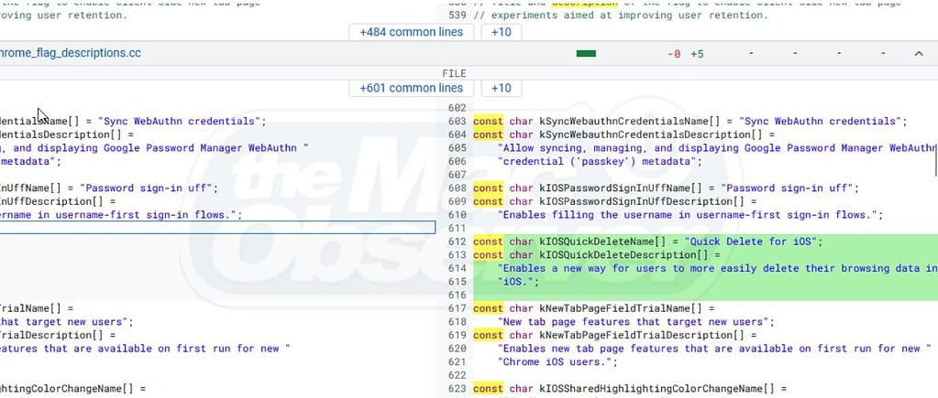Select line number 612 in the diff
This screenshot has width=938, height=398.
tap(457, 242)
